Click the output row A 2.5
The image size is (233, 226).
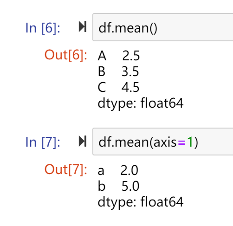point(119,56)
